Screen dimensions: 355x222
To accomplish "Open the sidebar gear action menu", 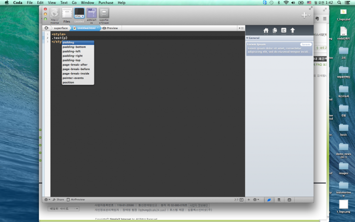I will [x=256, y=200].
